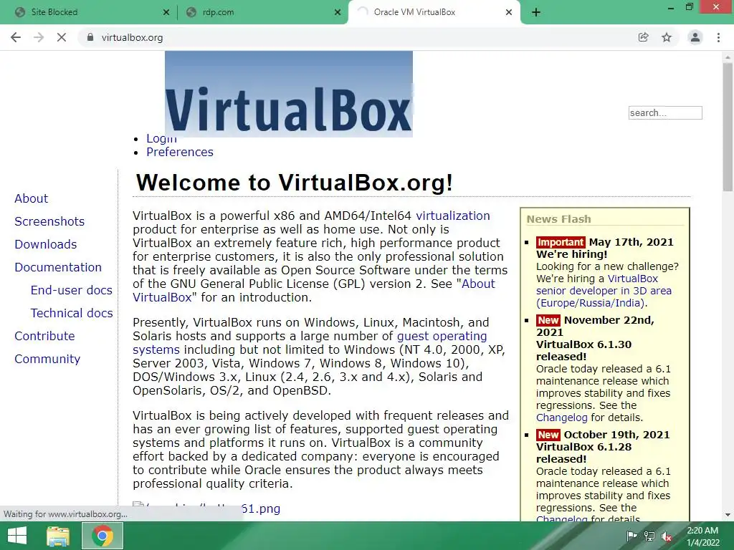Follow the virtualization link
734x550 pixels.
[x=453, y=216]
